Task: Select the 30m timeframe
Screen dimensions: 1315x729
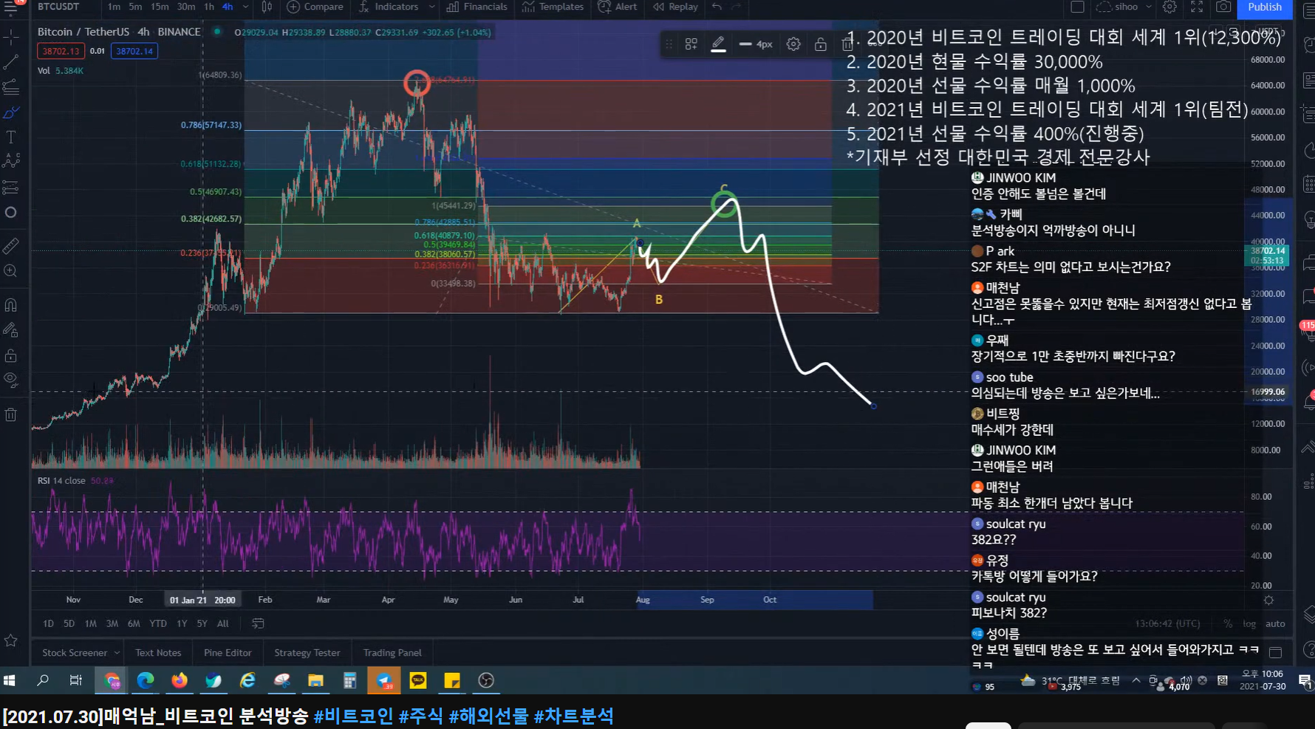Action: 186,7
